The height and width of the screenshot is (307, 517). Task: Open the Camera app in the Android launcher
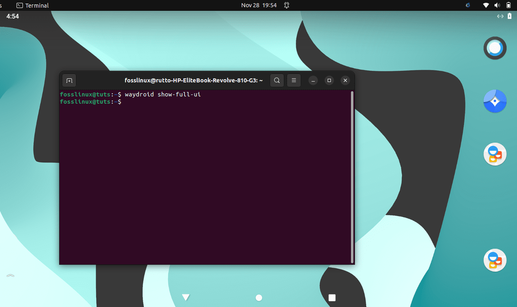coord(495,48)
